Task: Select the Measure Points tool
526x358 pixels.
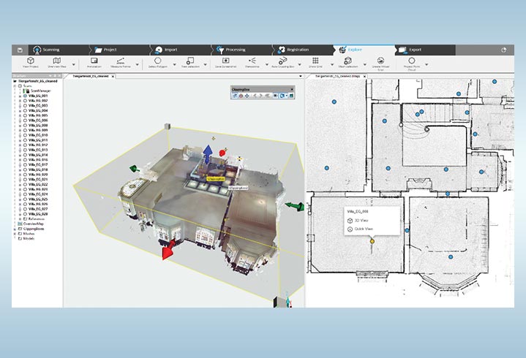Action: click(121, 61)
